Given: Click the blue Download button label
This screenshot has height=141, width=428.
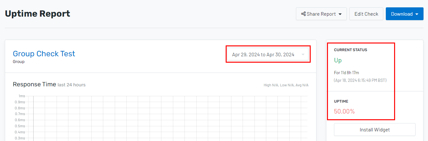Looking at the screenshot, I should (402, 14).
